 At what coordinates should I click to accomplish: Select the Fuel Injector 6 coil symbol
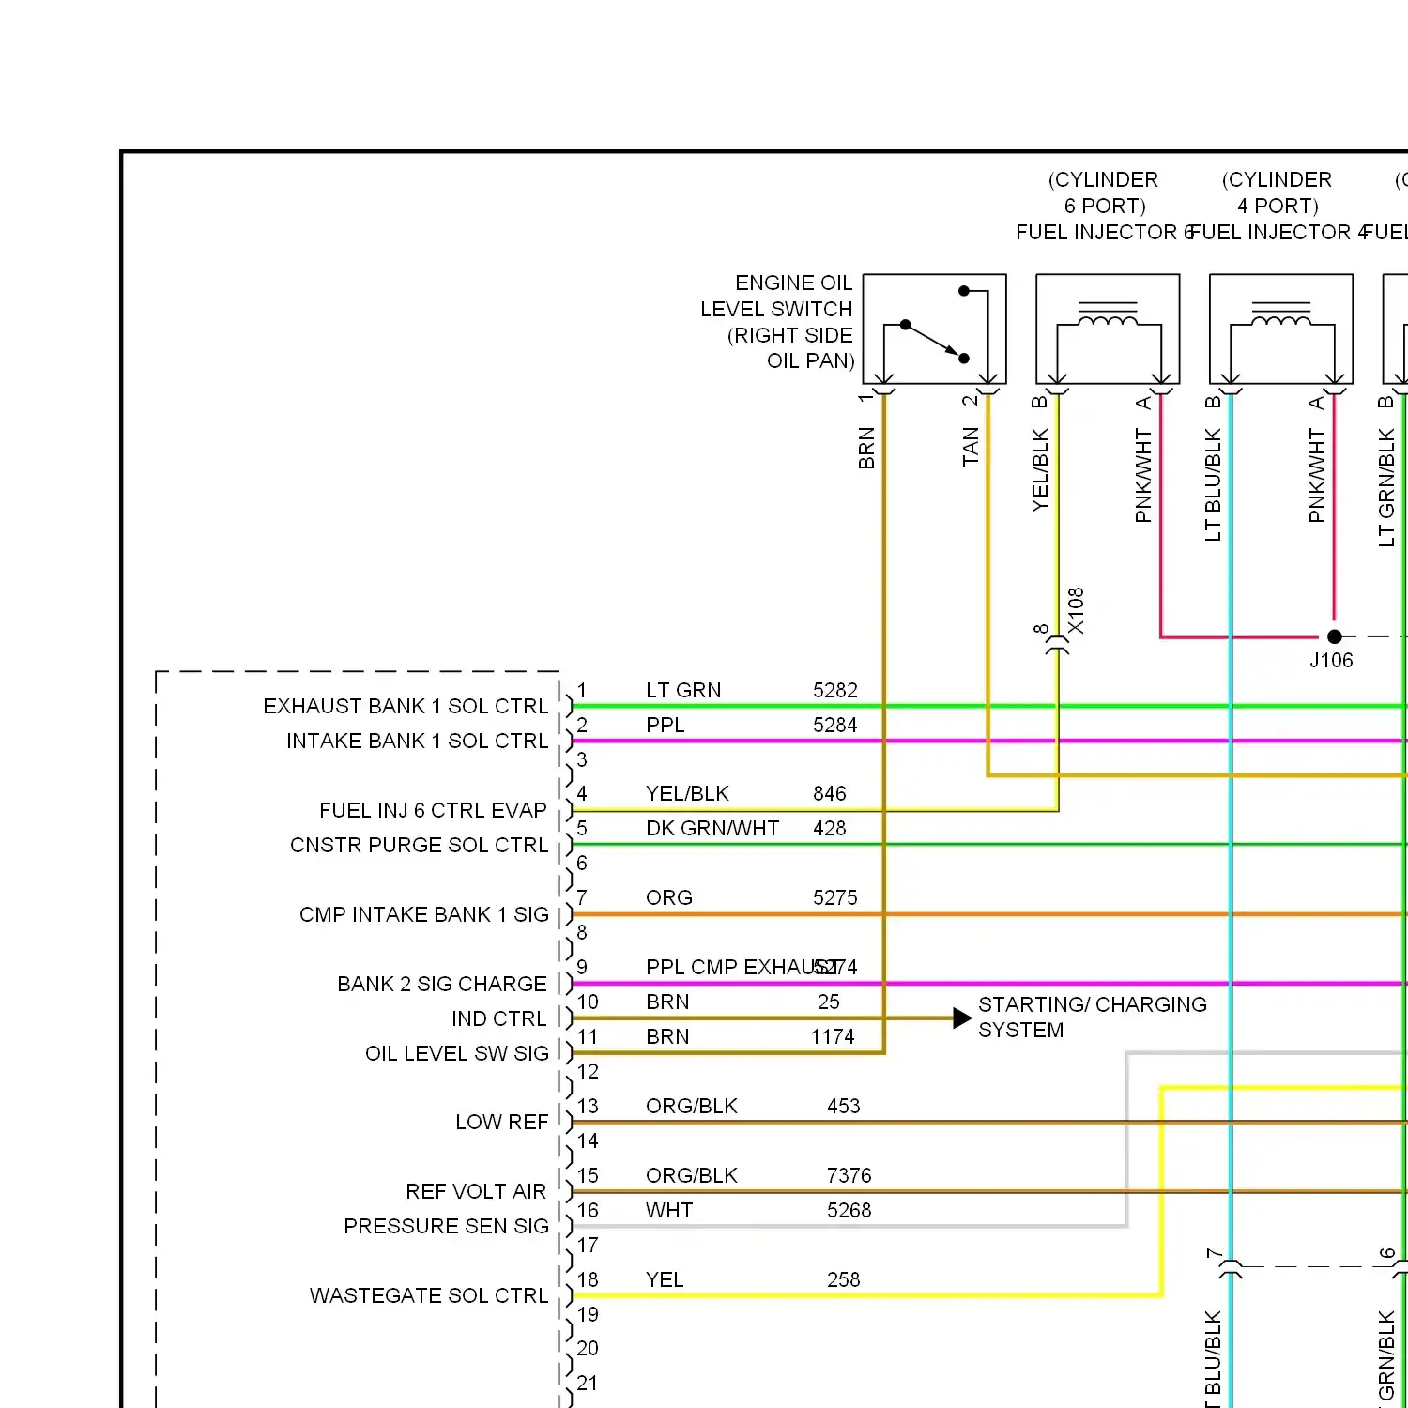point(1108,329)
